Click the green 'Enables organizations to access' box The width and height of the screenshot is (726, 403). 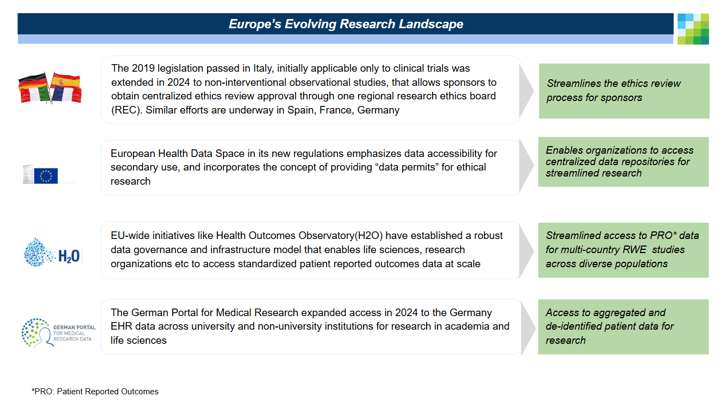623,162
